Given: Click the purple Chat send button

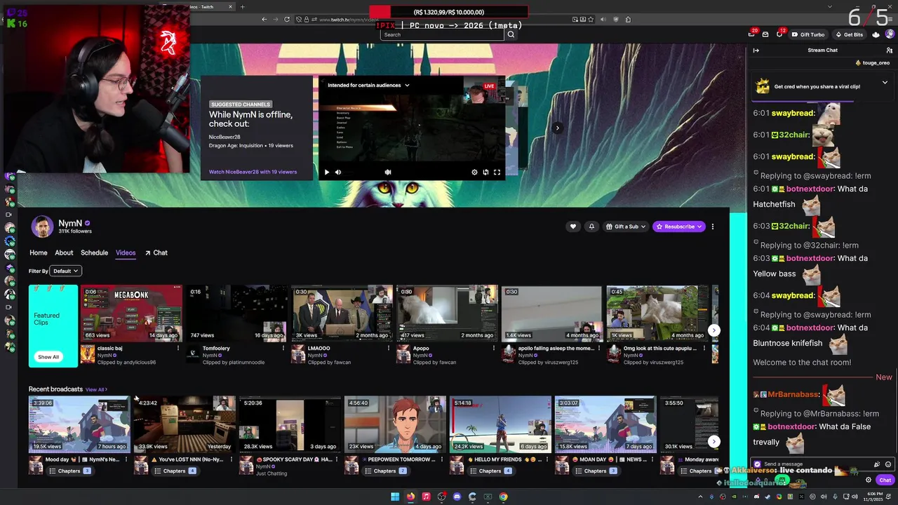Looking at the screenshot, I should coord(885,480).
